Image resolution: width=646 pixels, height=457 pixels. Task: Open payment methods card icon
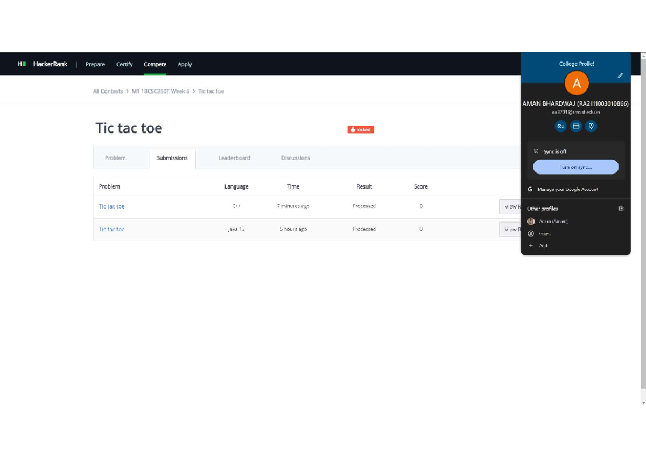pos(576,126)
